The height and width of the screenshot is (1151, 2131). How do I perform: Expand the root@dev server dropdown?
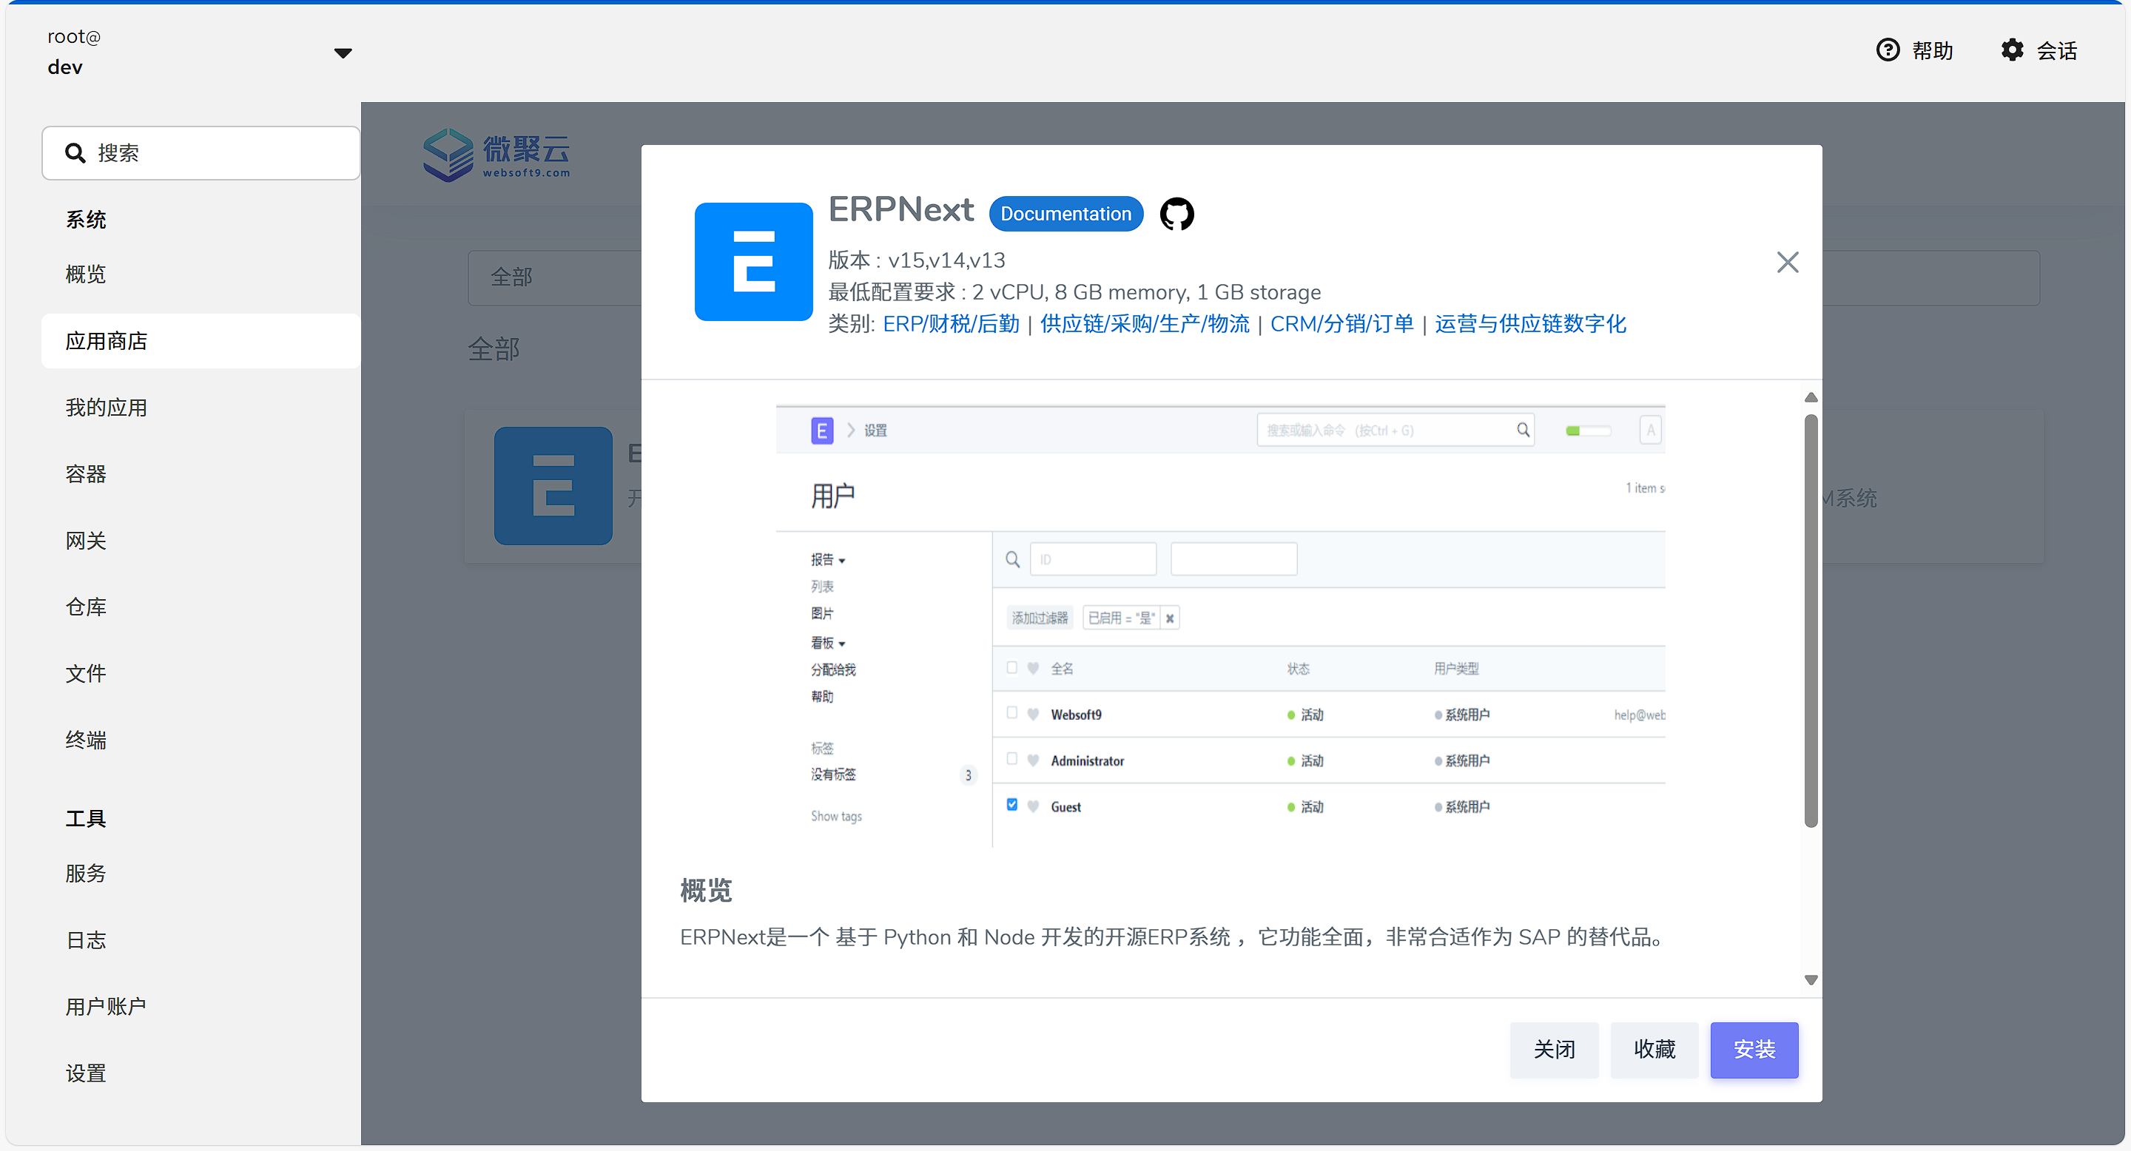coord(344,52)
